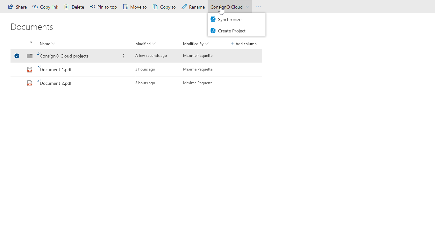The width and height of the screenshot is (435, 244).
Task: Click the Copy to button label
Action: coord(168,7)
